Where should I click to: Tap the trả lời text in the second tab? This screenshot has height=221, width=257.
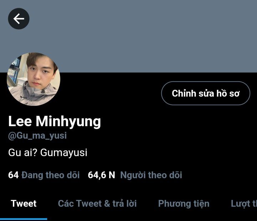point(125,204)
